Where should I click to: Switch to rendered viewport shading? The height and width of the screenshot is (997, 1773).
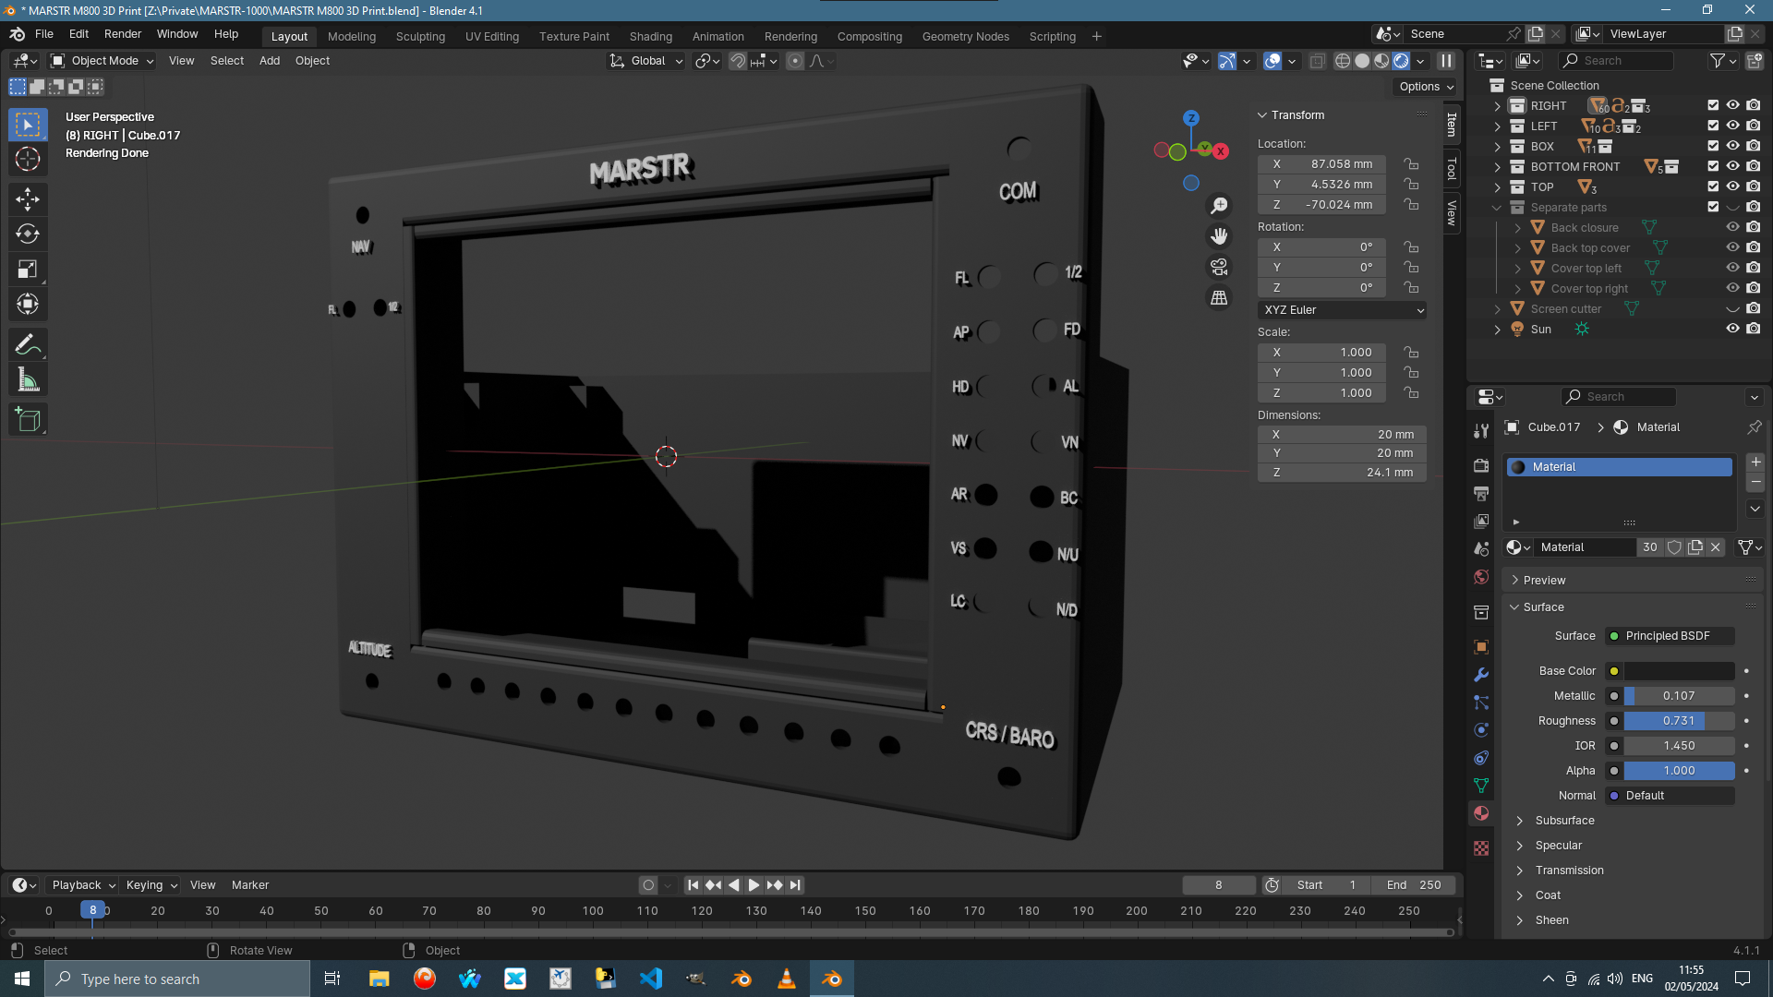click(x=1401, y=61)
